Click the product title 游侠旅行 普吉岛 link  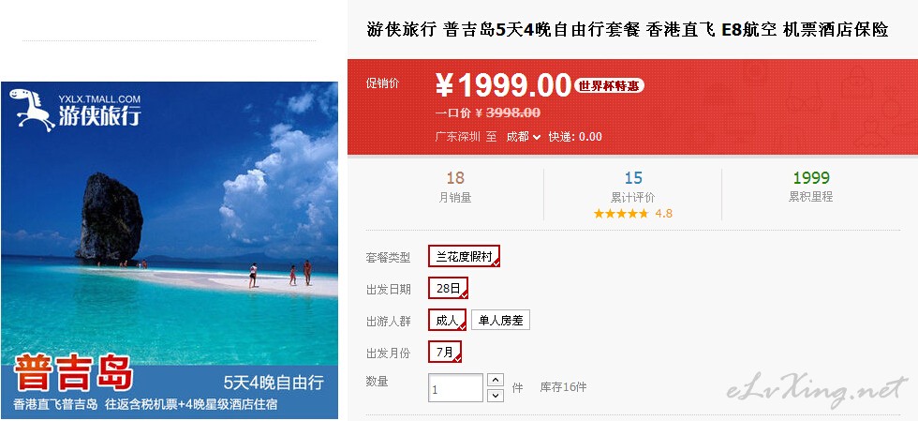pos(628,29)
